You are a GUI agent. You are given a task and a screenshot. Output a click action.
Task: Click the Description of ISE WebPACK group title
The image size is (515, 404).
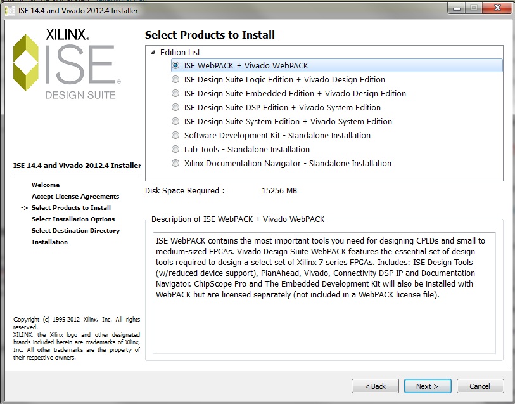pos(238,219)
